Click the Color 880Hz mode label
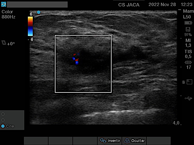The width and height of the screenshot is (194, 145). [x=8, y=14]
